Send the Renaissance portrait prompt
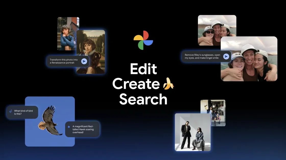Image resolution: width=286 pixels, height=160 pixels. coord(84,61)
